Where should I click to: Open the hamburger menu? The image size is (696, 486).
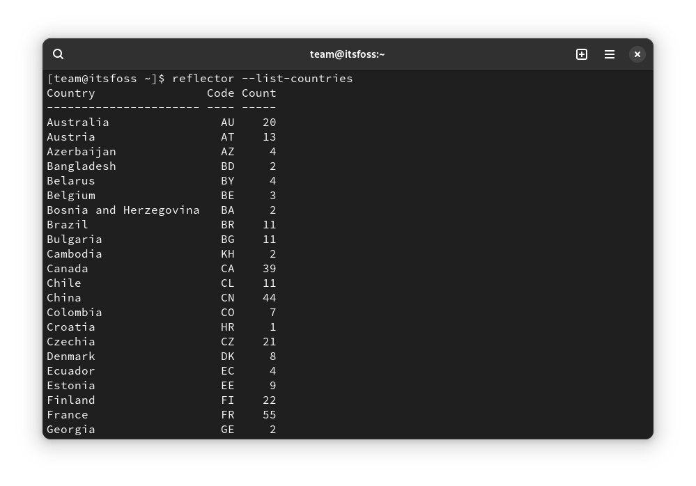pyautogui.click(x=610, y=54)
